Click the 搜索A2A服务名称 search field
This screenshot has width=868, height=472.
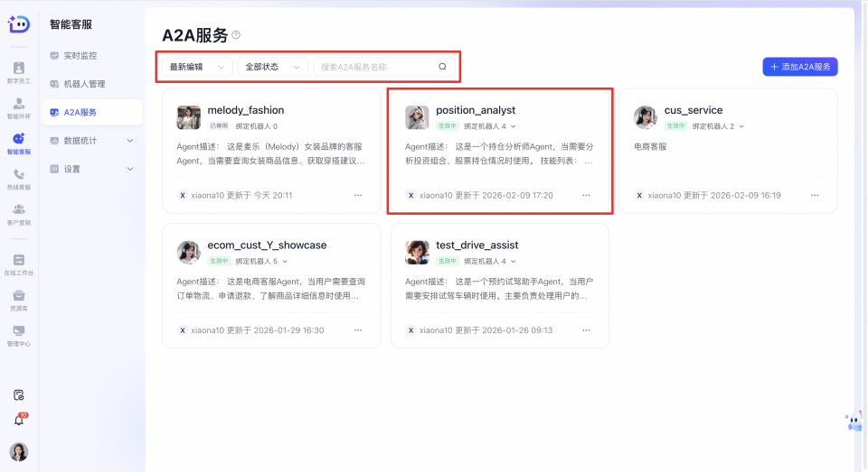tap(375, 67)
